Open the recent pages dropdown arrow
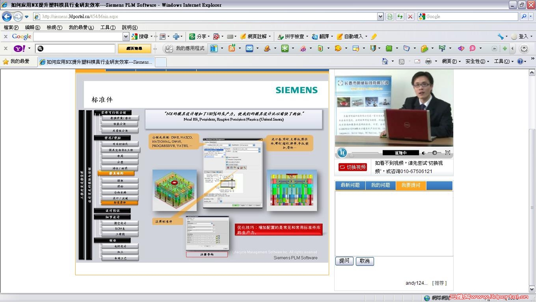 click(x=26, y=17)
